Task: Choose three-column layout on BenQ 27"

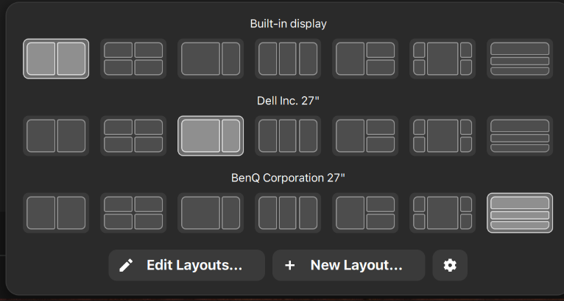Action: pyautogui.click(x=288, y=213)
